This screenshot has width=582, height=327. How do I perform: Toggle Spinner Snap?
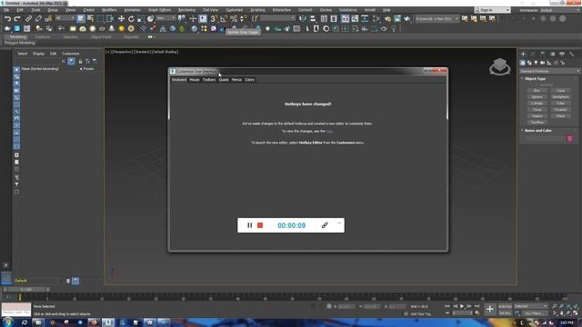[x=244, y=18]
